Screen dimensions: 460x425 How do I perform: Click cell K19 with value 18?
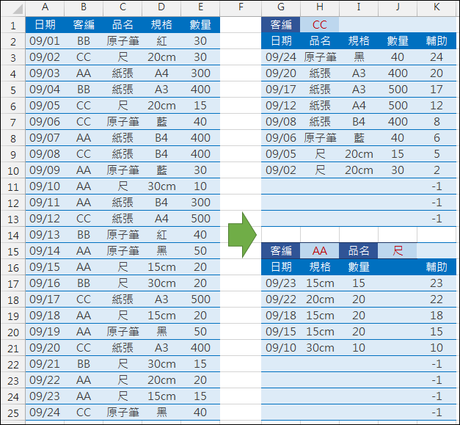tap(437, 315)
